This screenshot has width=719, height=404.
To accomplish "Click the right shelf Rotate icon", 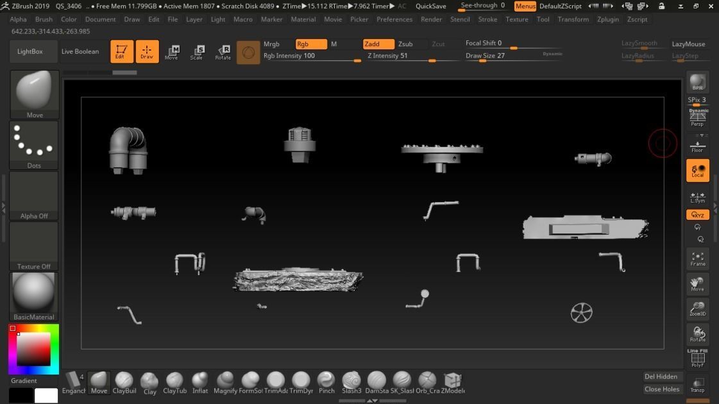I will click(x=697, y=334).
